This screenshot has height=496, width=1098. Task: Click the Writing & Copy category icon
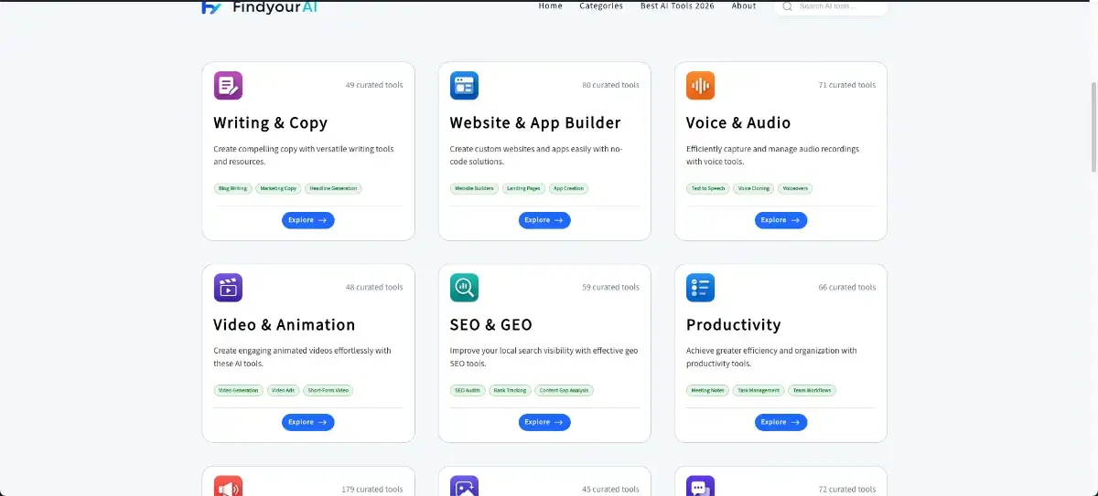coord(228,85)
